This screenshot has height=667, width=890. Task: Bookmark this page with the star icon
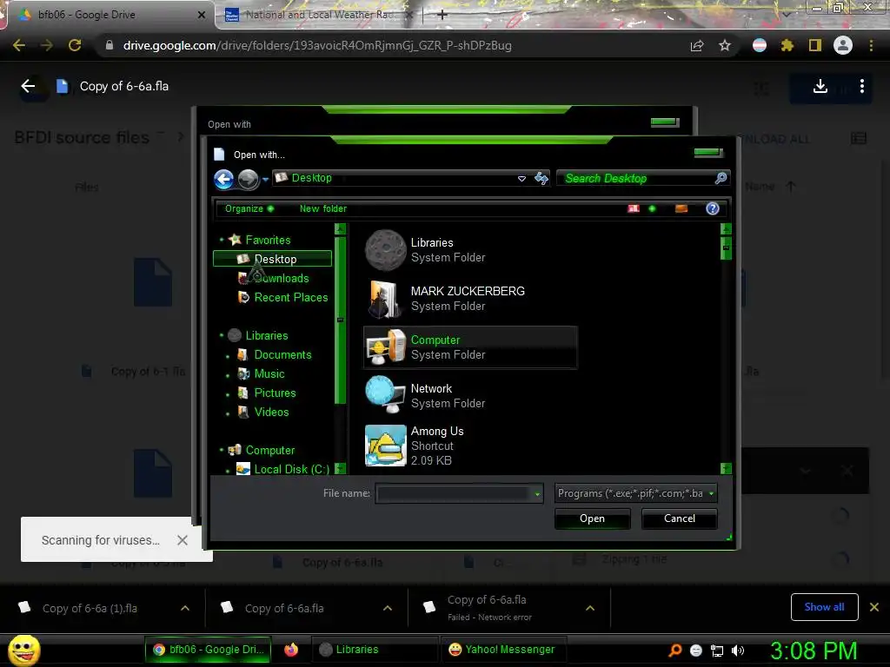tap(725, 45)
